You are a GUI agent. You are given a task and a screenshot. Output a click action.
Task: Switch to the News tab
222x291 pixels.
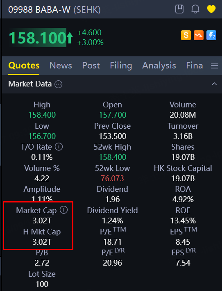pyautogui.click(x=61, y=66)
